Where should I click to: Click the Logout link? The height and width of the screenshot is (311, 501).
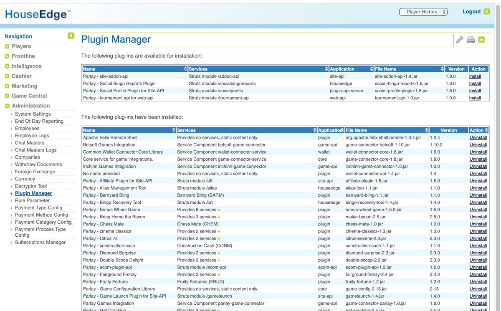click(472, 12)
